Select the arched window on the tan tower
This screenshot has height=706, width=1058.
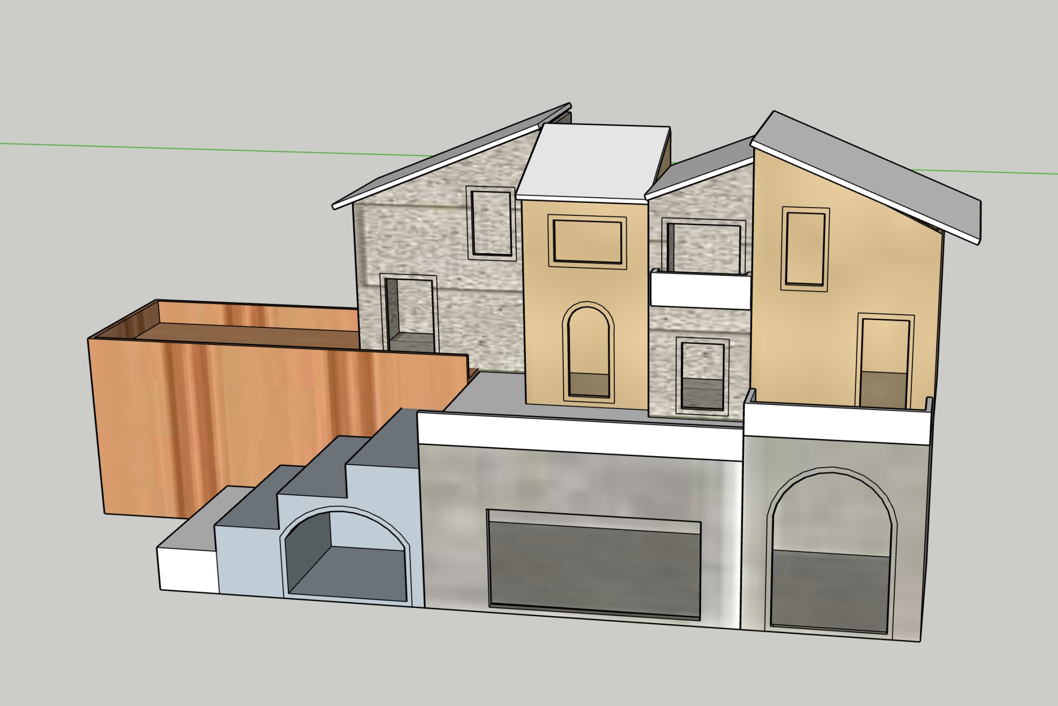pyautogui.click(x=588, y=351)
